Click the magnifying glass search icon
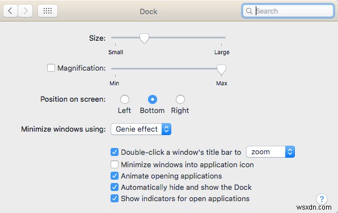The image size is (338, 213). [249, 11]
